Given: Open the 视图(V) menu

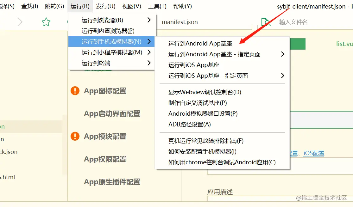Looking at the screenshot, I should point(131,6).
